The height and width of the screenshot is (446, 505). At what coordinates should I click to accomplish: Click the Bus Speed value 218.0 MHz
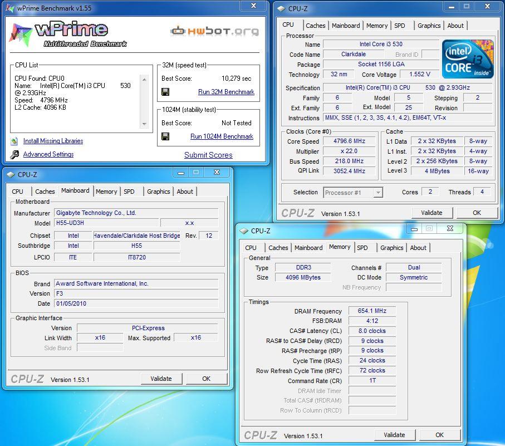350,161
